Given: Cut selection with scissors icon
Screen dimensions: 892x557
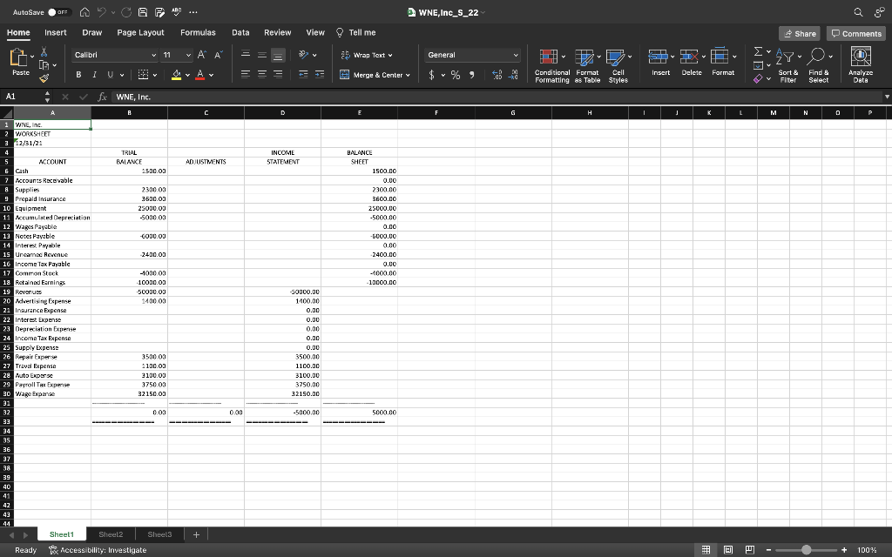Looking at the screenshot, I should (x=44, y=52).
